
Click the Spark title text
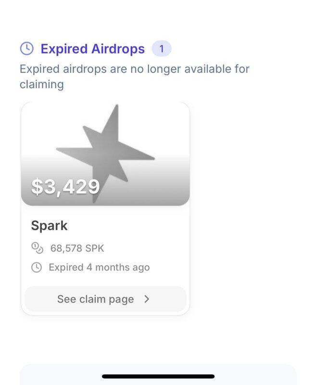[49, 225]
